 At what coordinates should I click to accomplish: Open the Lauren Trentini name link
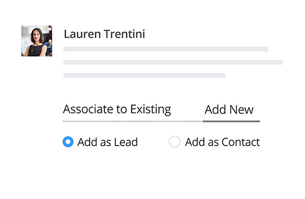pos(105,34)
